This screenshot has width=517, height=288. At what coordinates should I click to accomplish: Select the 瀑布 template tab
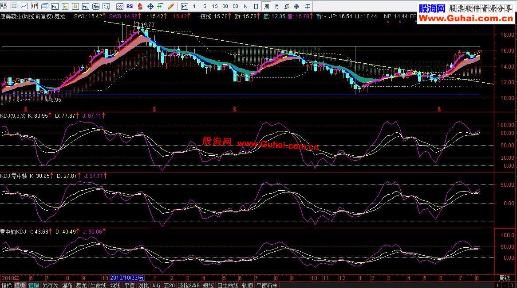tap(67, 285)
